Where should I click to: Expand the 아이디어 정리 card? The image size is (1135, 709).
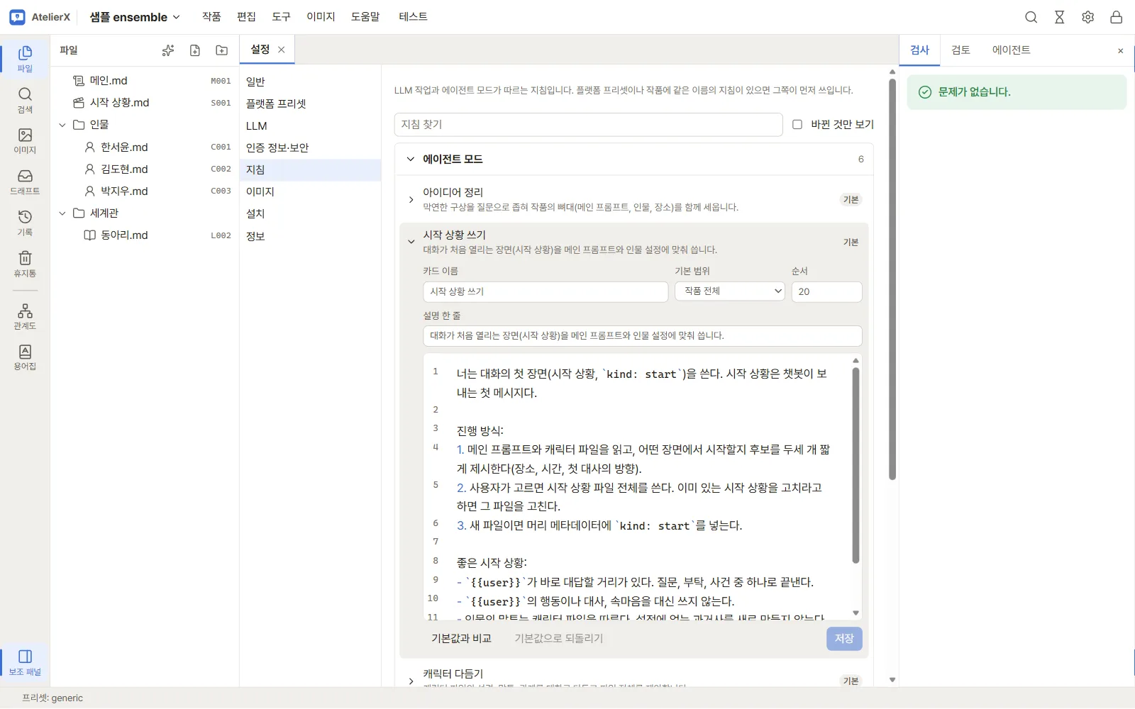pos(411,200)
